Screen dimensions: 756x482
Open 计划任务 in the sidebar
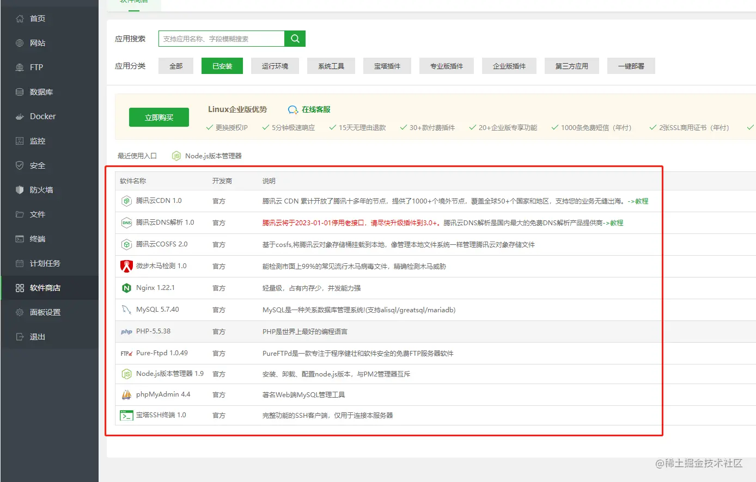click(49, 263)
